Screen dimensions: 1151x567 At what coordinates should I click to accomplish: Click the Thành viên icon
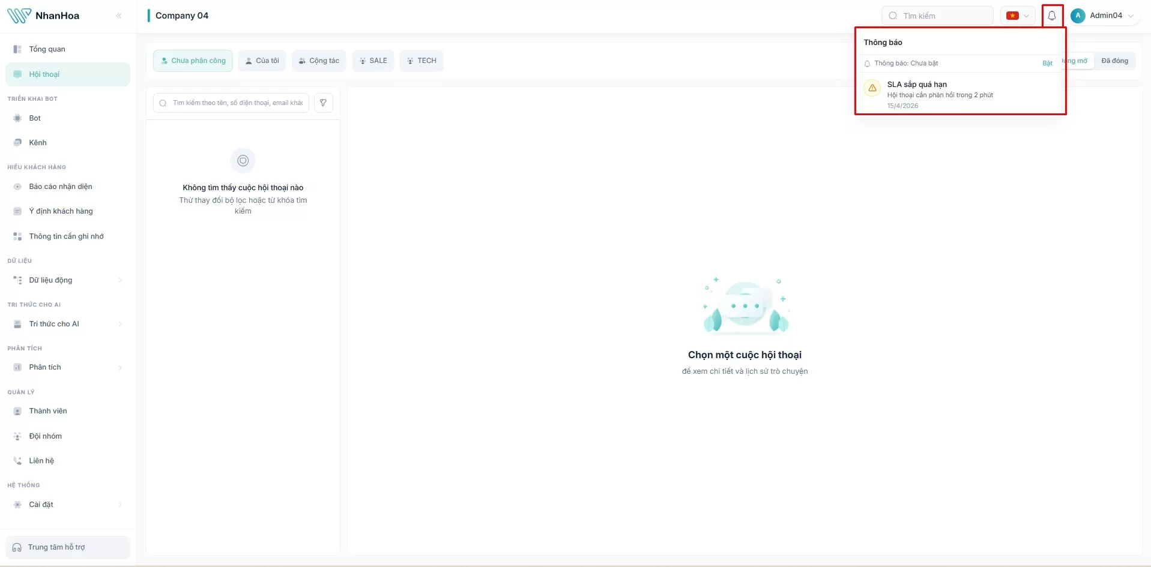[x=17, y=411]
